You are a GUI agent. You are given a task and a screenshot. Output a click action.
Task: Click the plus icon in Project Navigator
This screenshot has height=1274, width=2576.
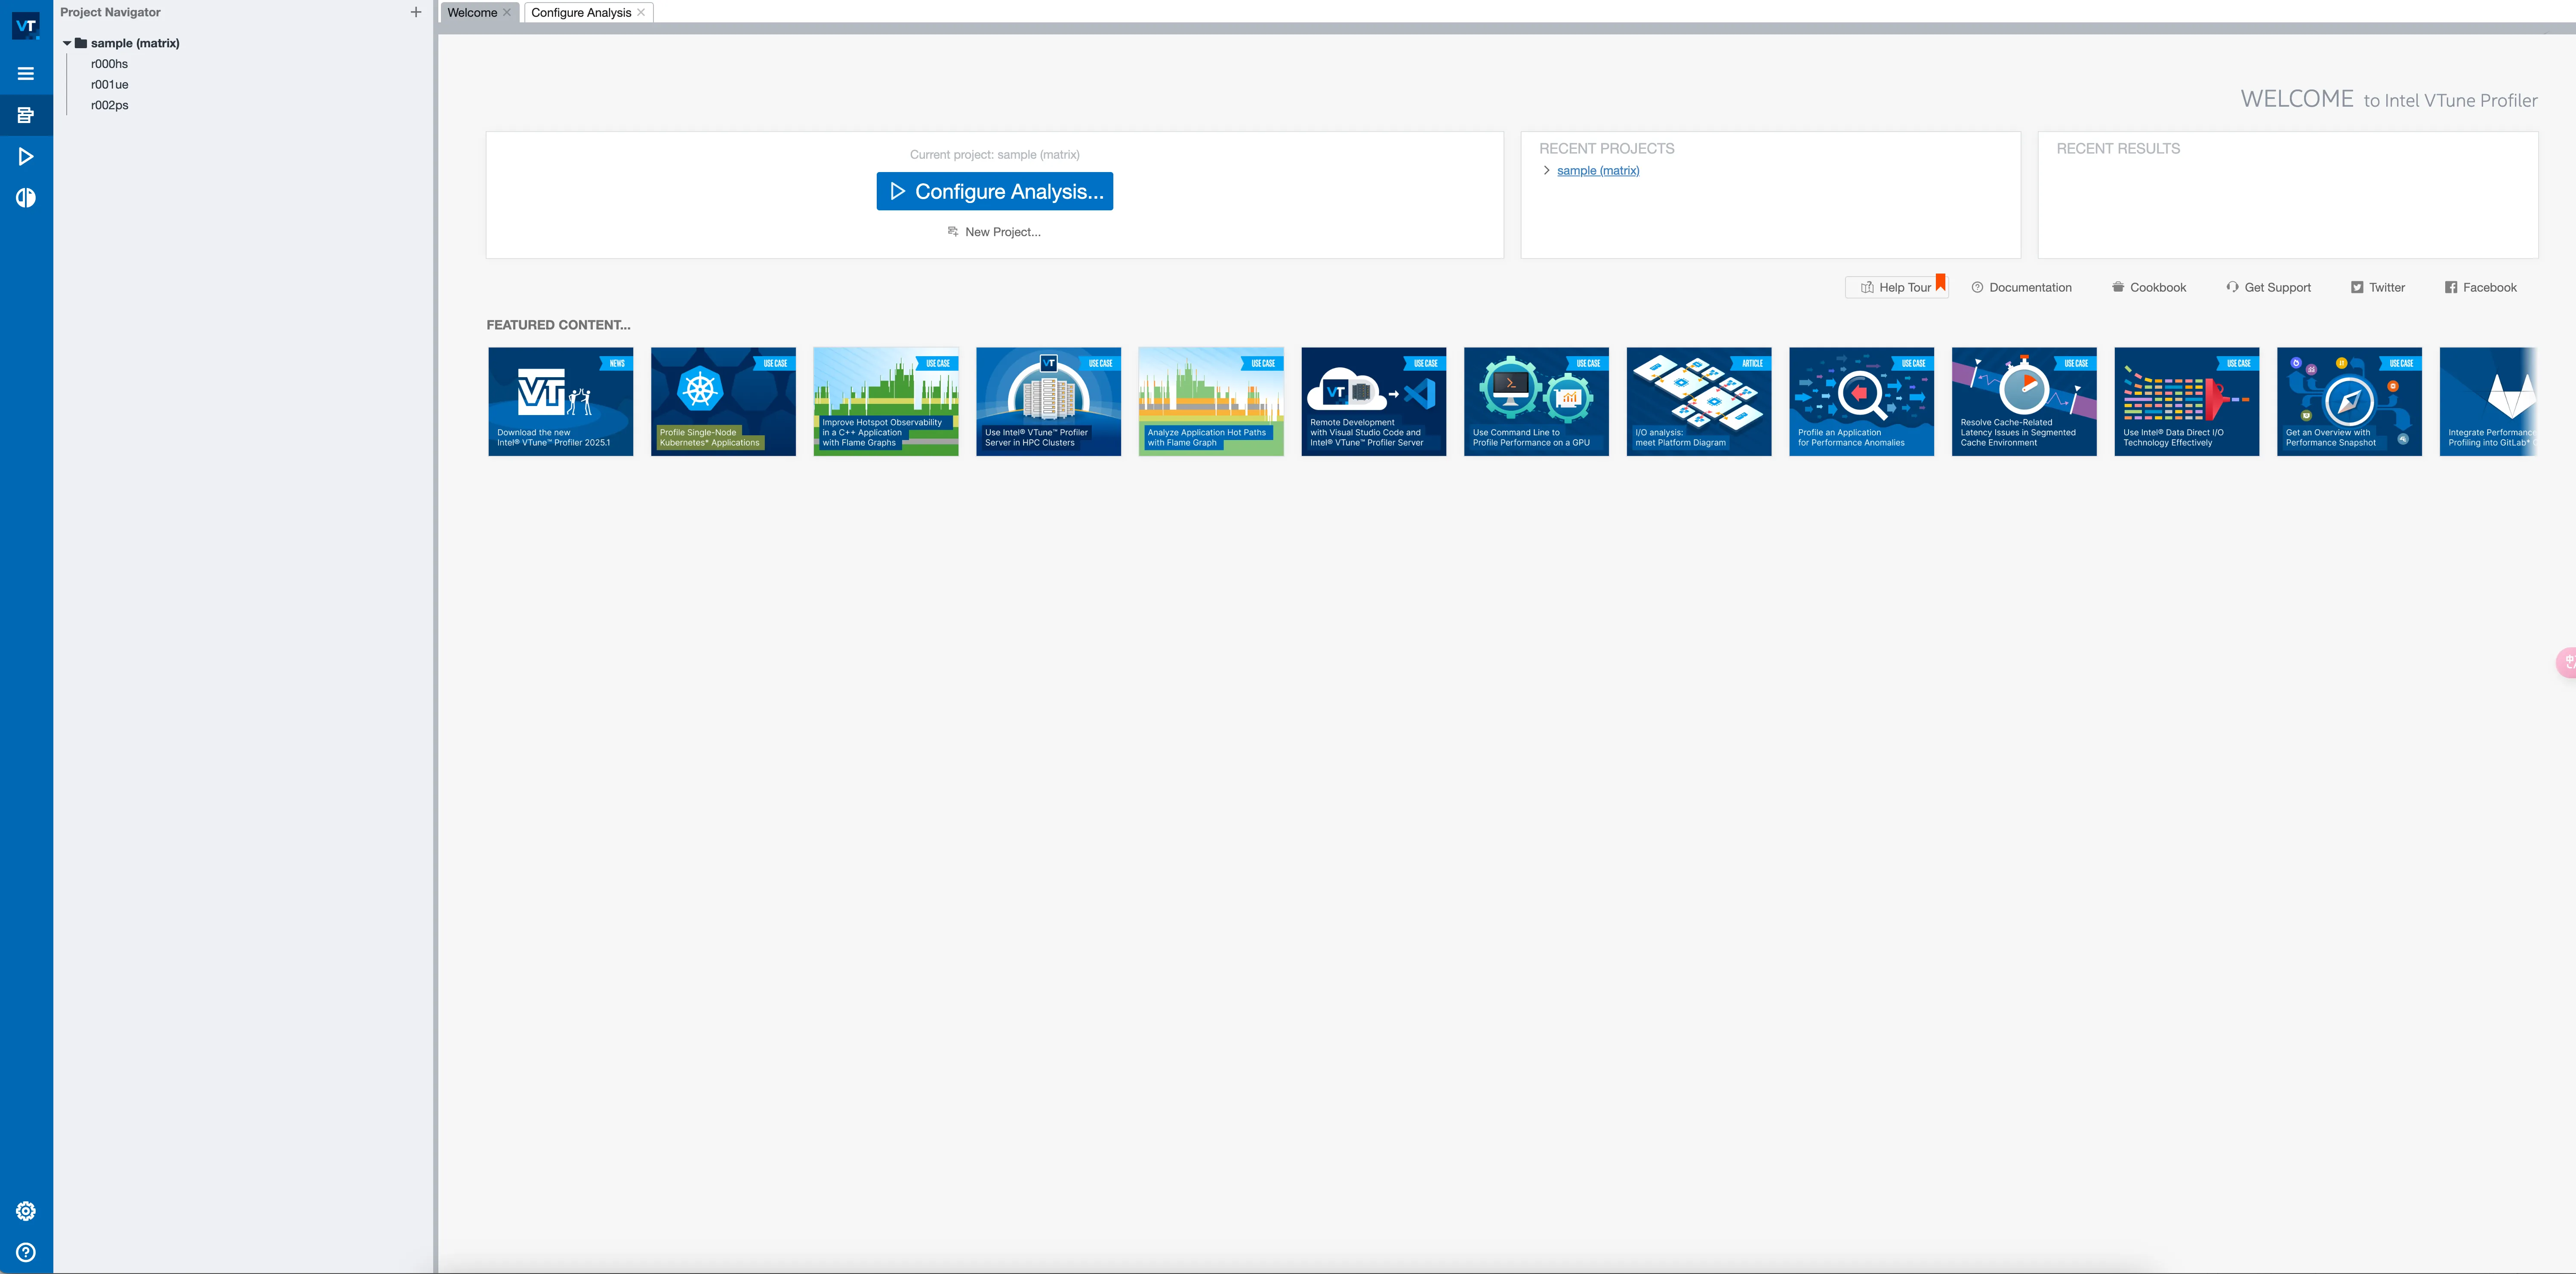(x=416, y=12)
